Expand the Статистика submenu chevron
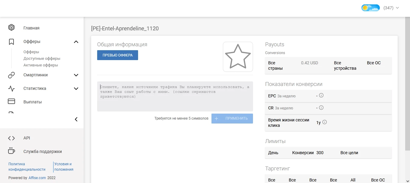This screenshot has height=183, width=410. click(x=76, y=89)
